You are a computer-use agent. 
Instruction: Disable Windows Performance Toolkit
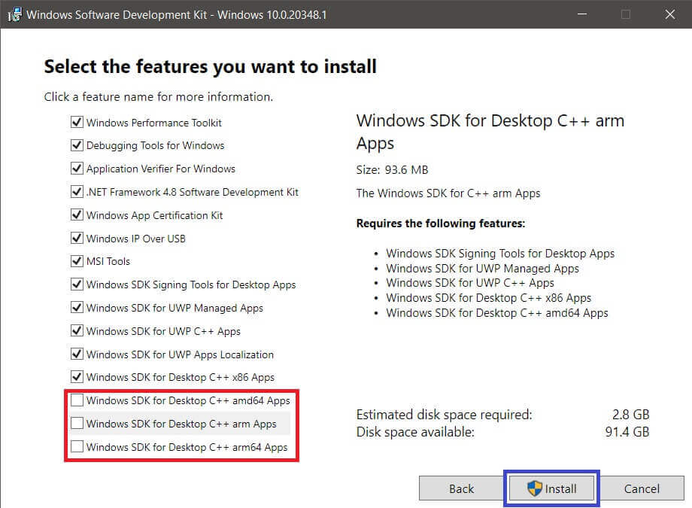[77, 123]
